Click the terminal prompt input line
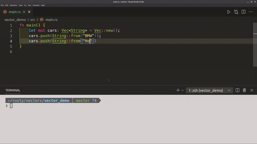Screen dimensions: 257x144 (11, 106)
